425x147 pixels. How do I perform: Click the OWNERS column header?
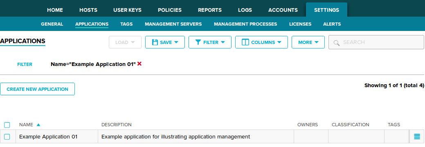click(x=308, y=125)
